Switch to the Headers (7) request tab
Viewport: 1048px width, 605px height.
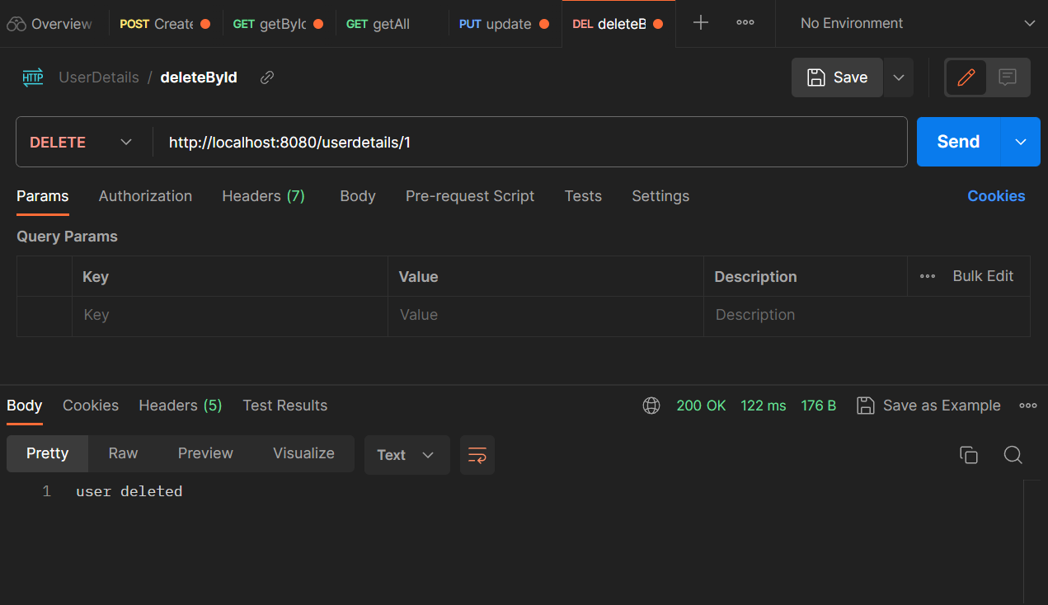click(263, 196)
